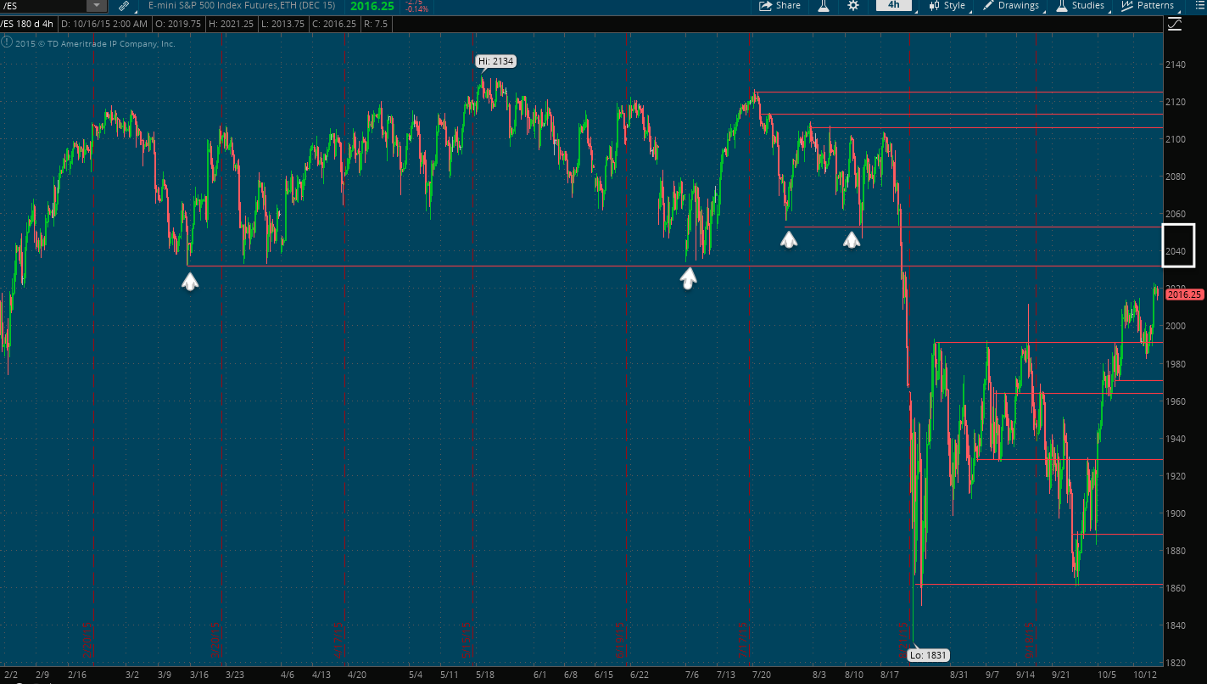Click the 1940 price axis label

coord(1175,439)
